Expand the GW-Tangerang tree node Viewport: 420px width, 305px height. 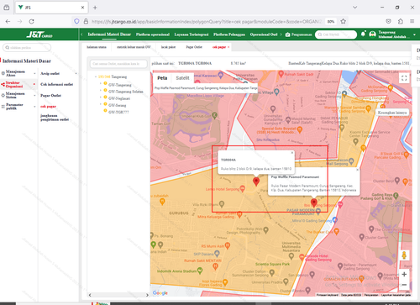[x=100, y=83]
